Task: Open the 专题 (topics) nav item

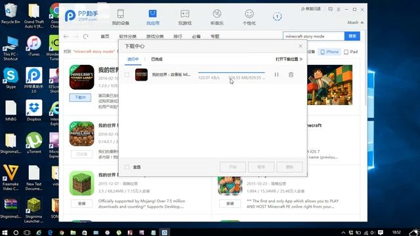Action: click(215, 37)
